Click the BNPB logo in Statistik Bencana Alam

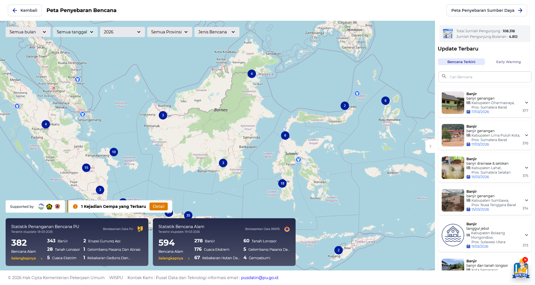[x=287, y=229]
